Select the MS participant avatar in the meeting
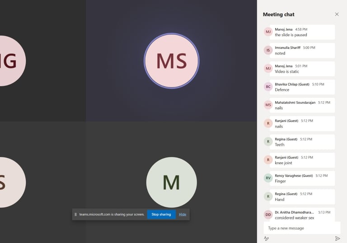Image resolution: width=347 pixels, height=243 pixels. 172,61
